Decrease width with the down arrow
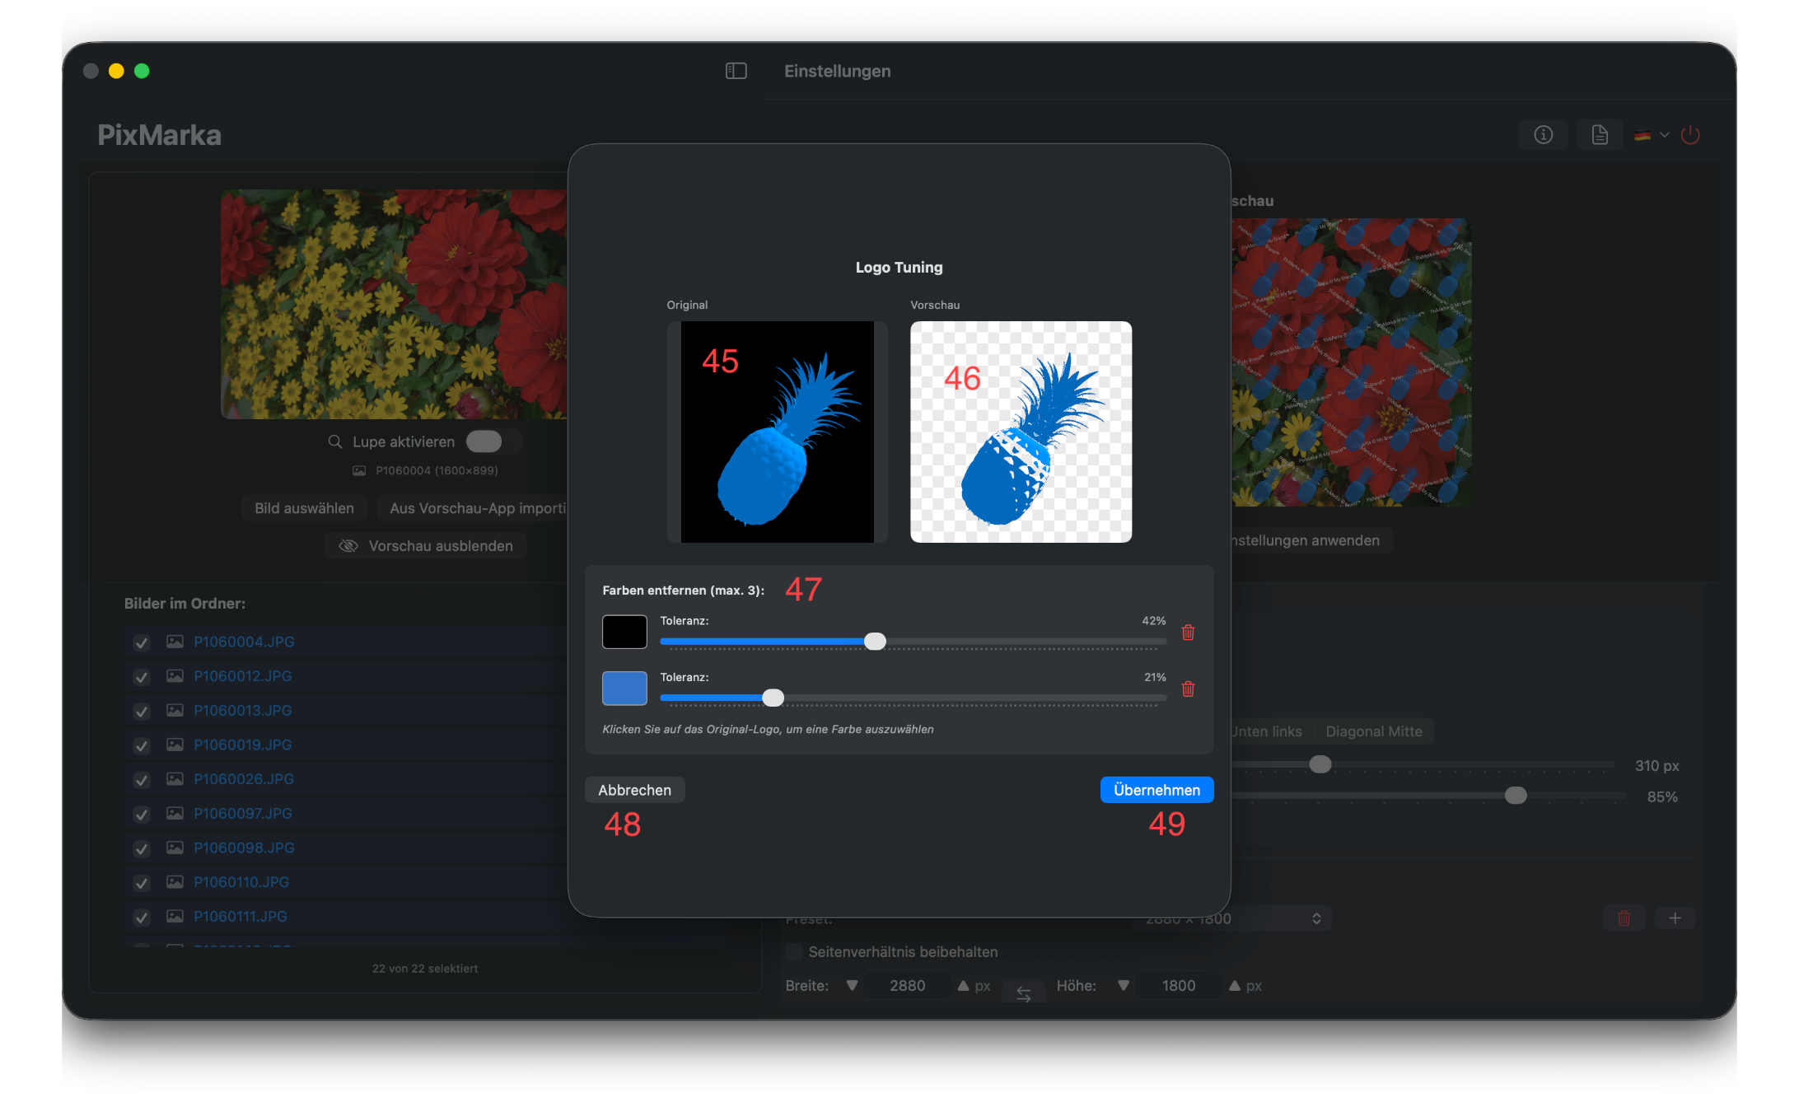1799x1102 pixels. coord(853,986)
